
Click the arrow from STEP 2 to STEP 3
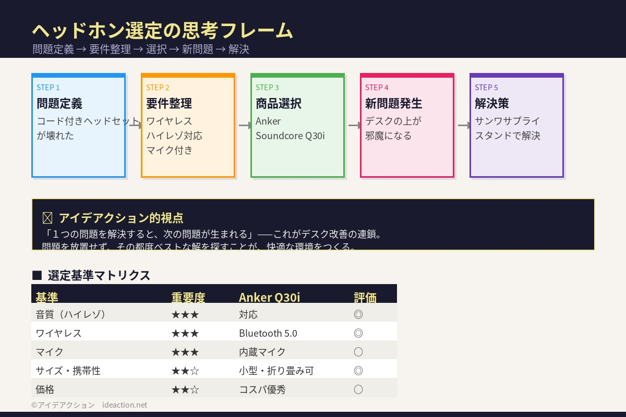(245, 125)
